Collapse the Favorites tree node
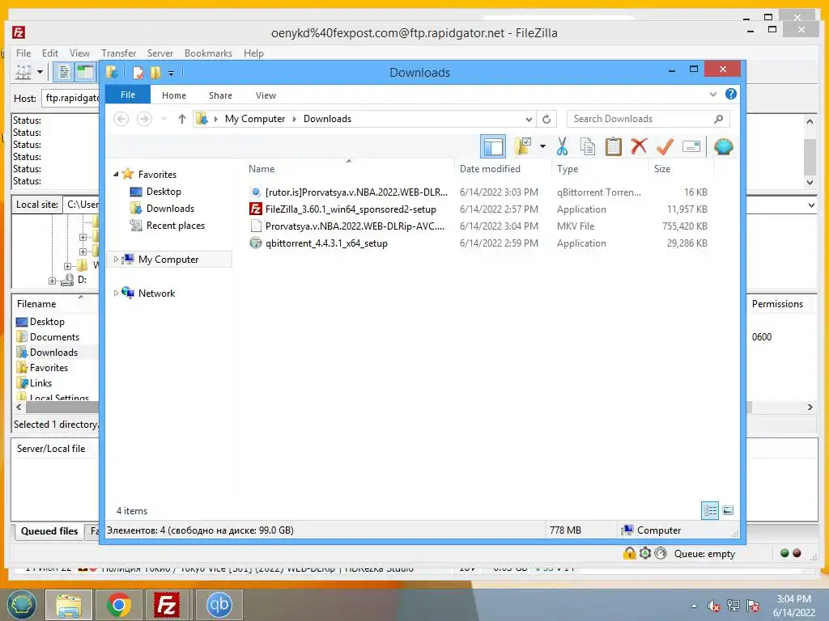829x621 pixels. coord(116,174)
